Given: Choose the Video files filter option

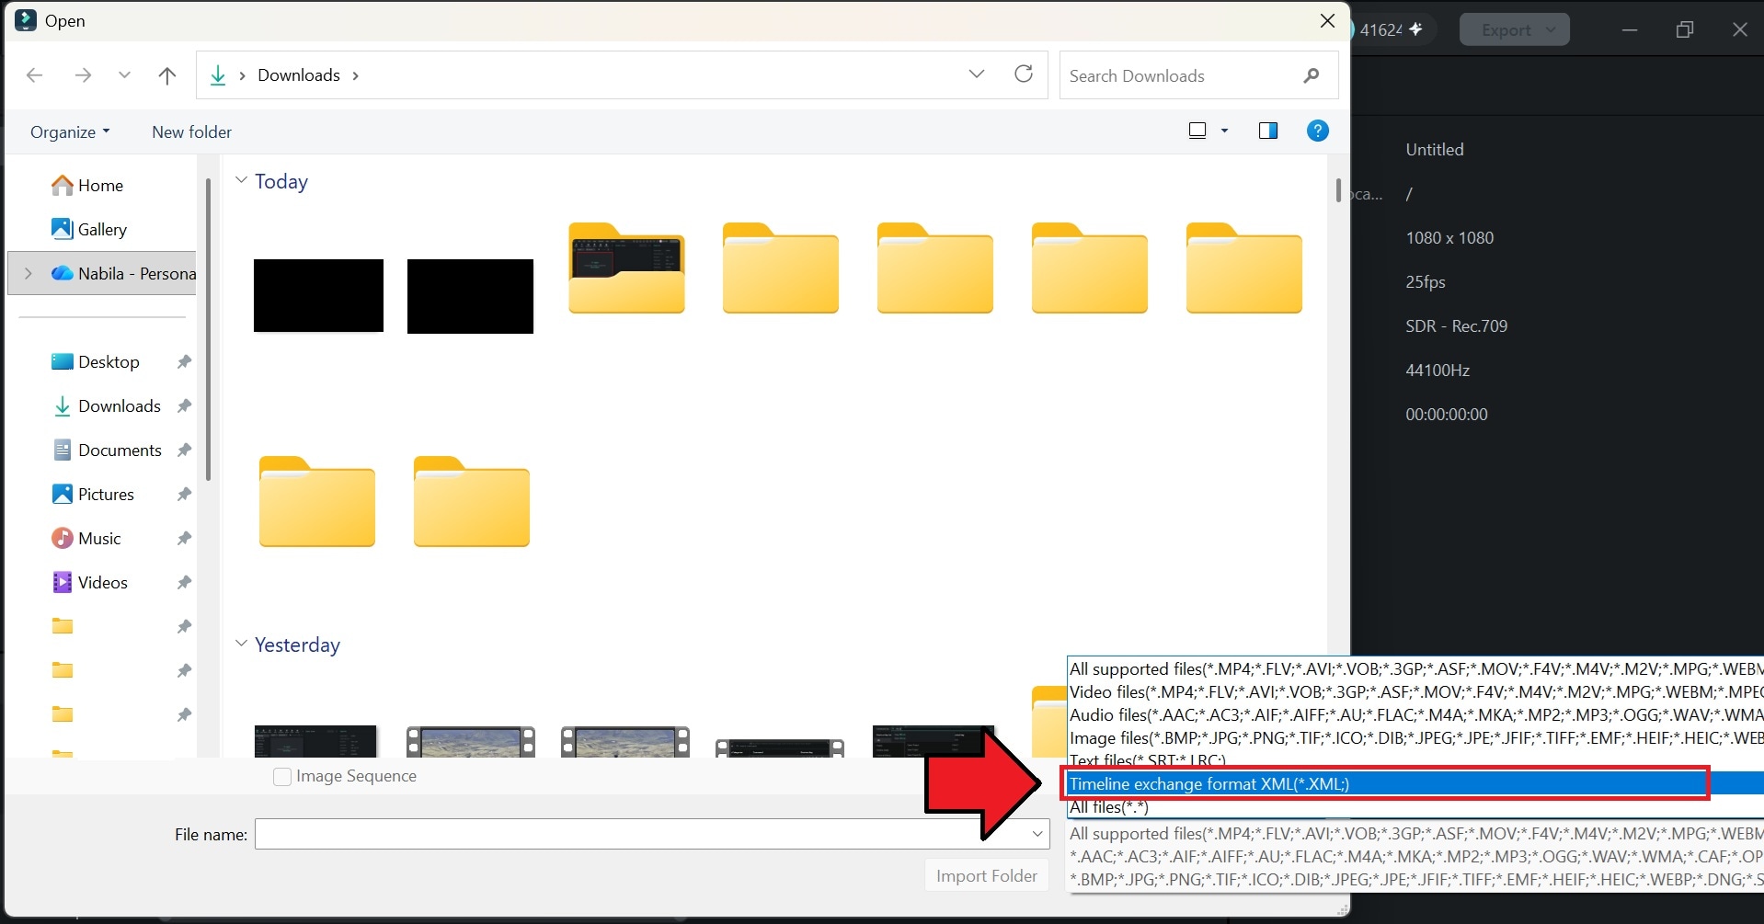Looking at the screenshot, I should click(x=1415, y=691).
